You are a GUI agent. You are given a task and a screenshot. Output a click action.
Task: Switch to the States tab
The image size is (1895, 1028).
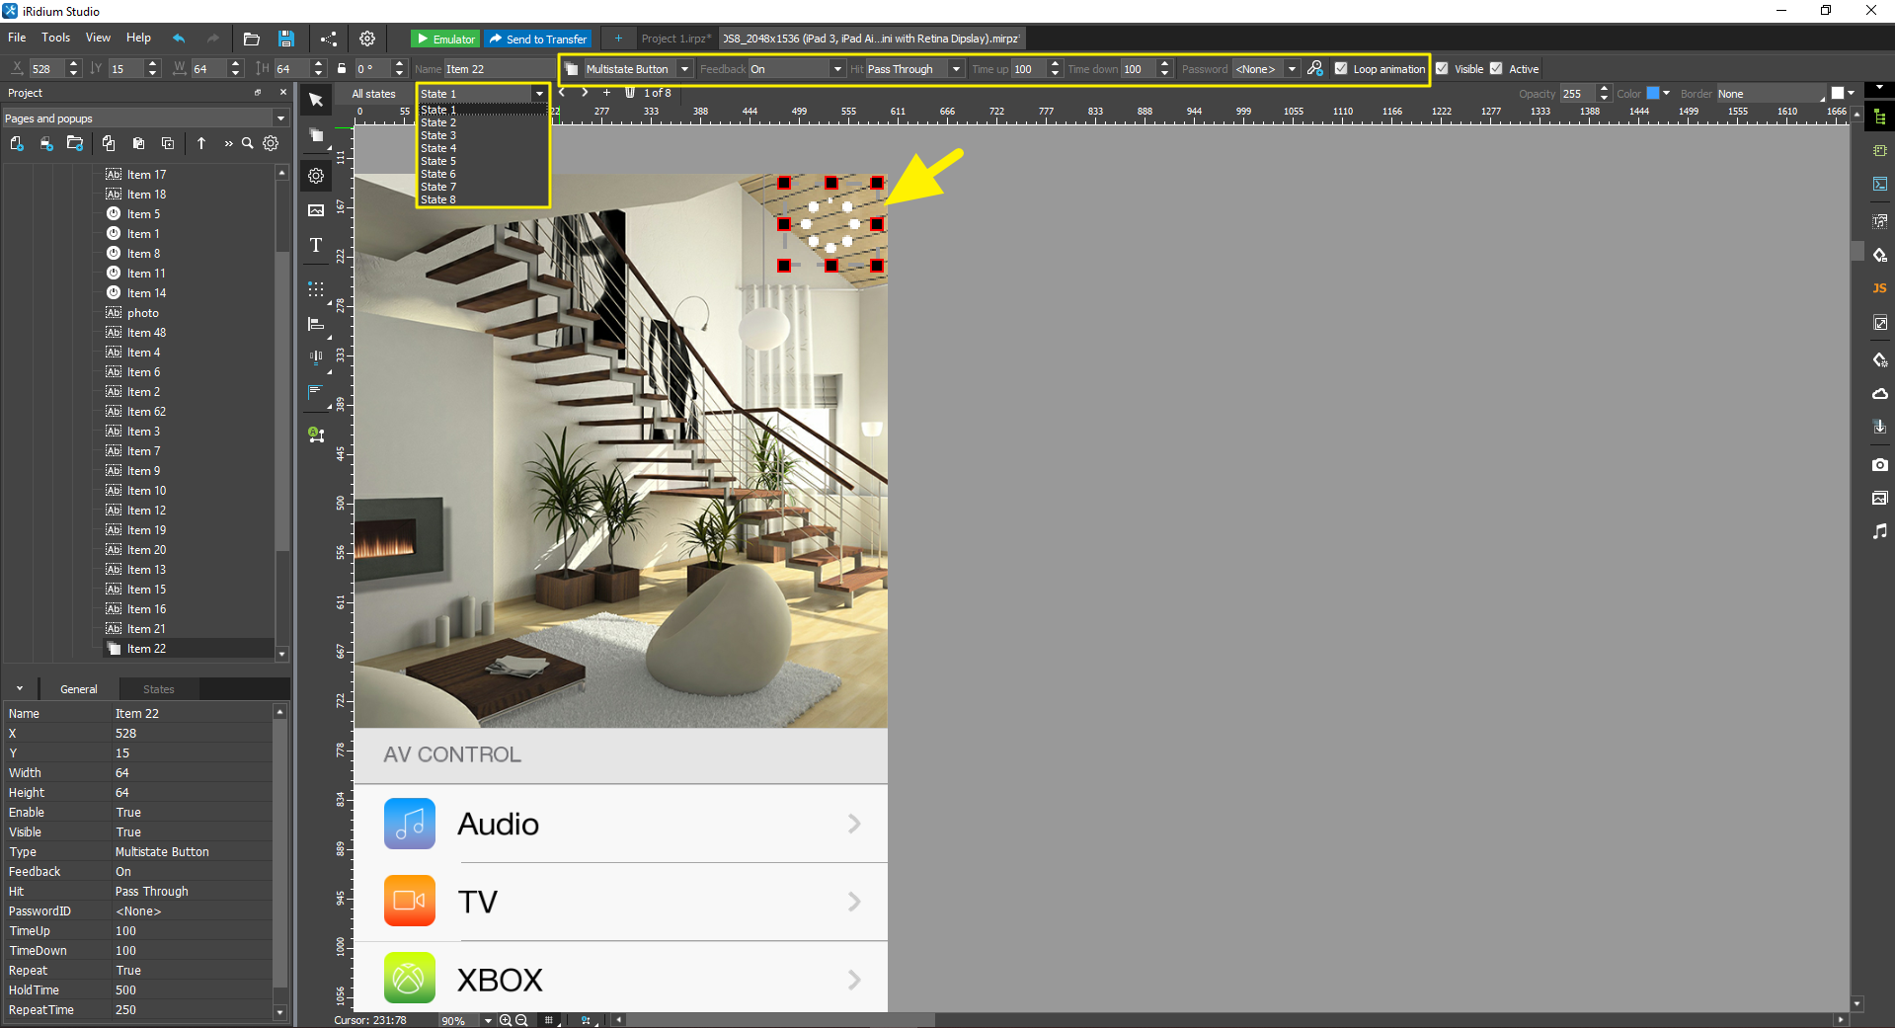(x=157, y=688)
